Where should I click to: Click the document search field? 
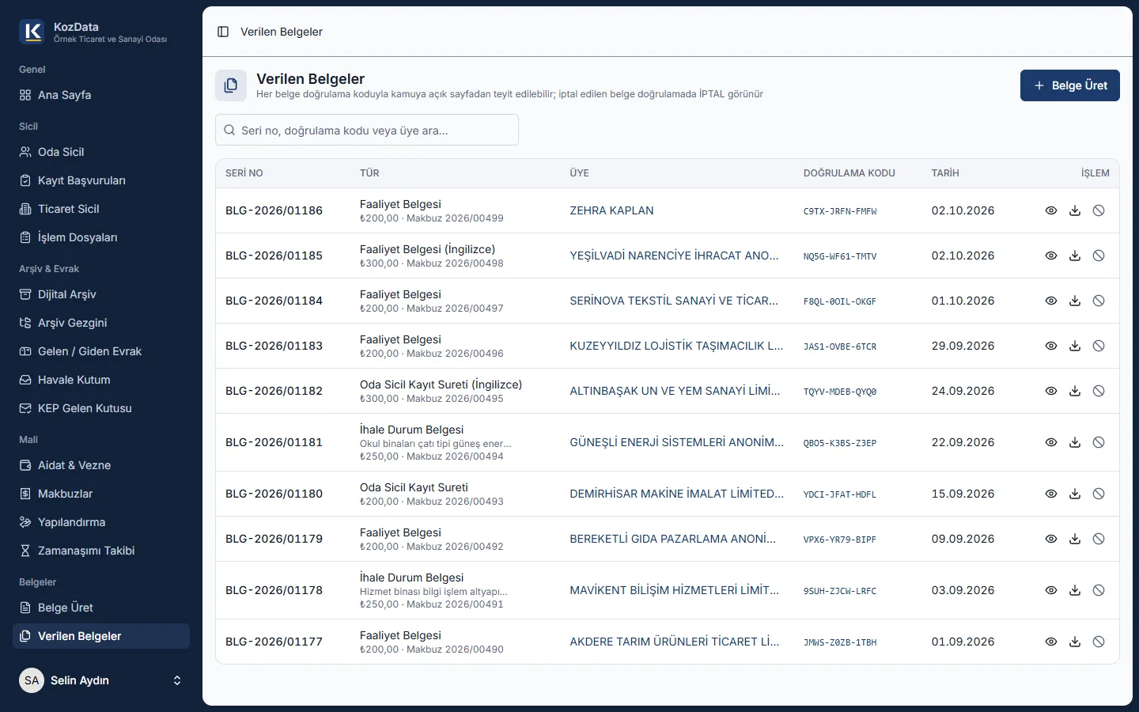tap(367, 130)
